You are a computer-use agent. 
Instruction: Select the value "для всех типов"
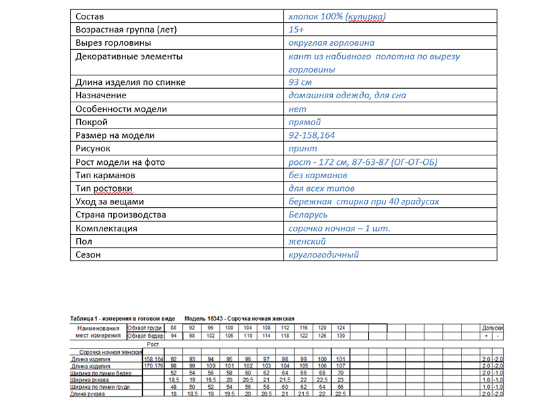(321, 188)
